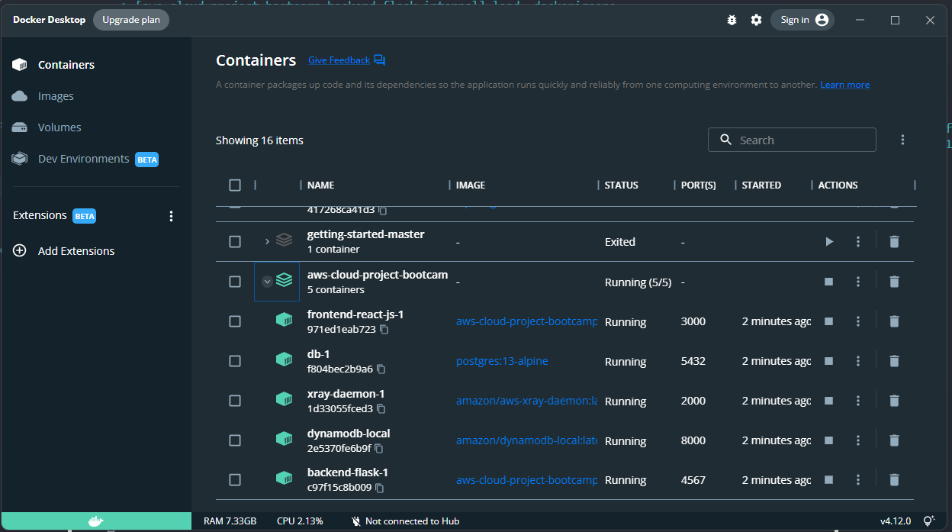Stop the dynamodb-local container
The image size is (952, 532).
(x=829, y=440)
